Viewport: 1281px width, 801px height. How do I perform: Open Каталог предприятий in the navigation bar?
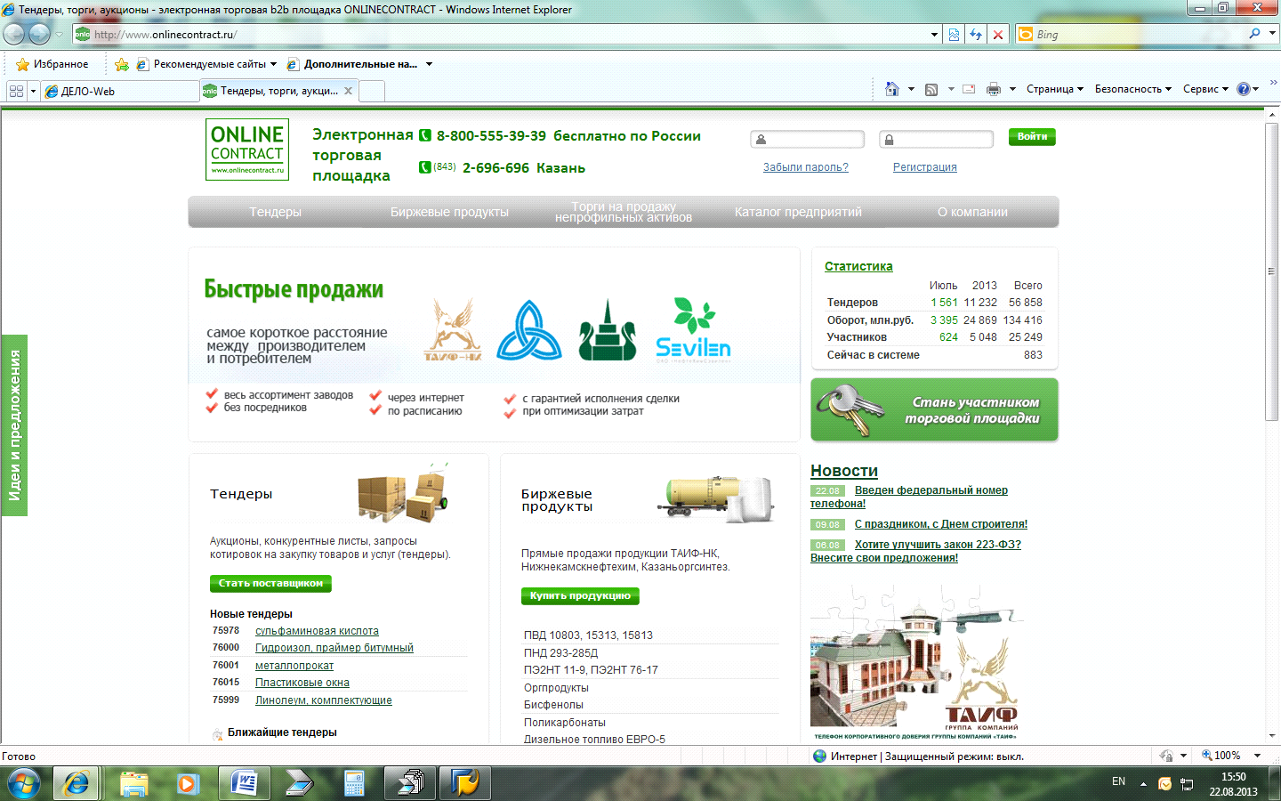pos(798,212)
